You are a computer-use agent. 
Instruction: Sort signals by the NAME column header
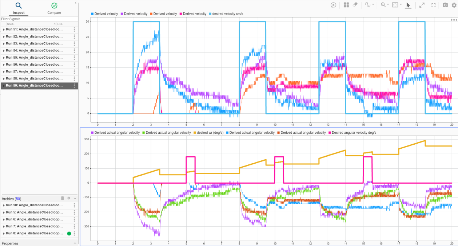pyautogui.click(x=11, y=24)
